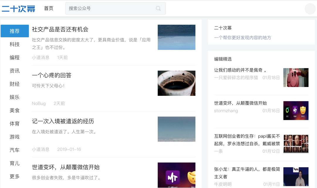Open author 一只爱碎碎念的程序猿

point(236,78)
